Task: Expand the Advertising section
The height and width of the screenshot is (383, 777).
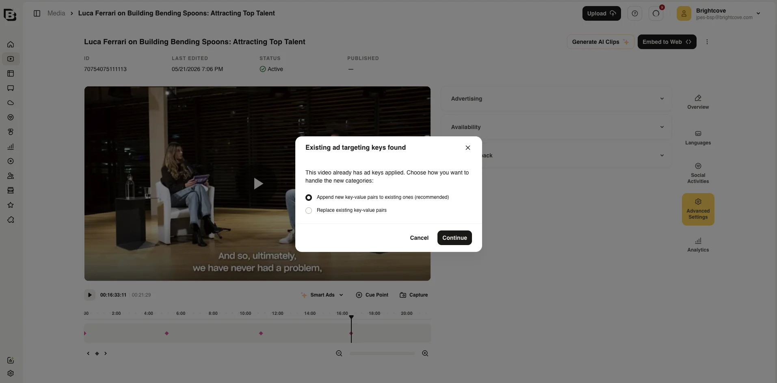Action: pos(556,99)
